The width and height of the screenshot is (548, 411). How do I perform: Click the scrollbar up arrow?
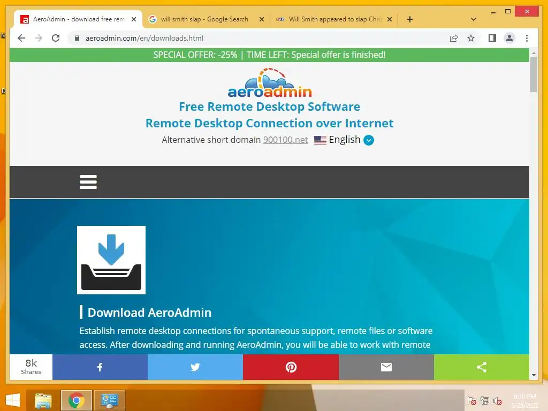click(534, 53)
